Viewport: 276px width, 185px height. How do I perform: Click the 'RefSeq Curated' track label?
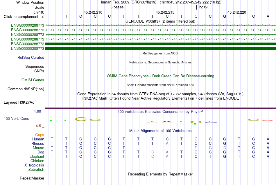31,58
